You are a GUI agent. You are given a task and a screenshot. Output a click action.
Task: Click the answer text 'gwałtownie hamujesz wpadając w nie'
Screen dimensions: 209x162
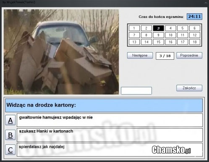(x=56, y=117)
